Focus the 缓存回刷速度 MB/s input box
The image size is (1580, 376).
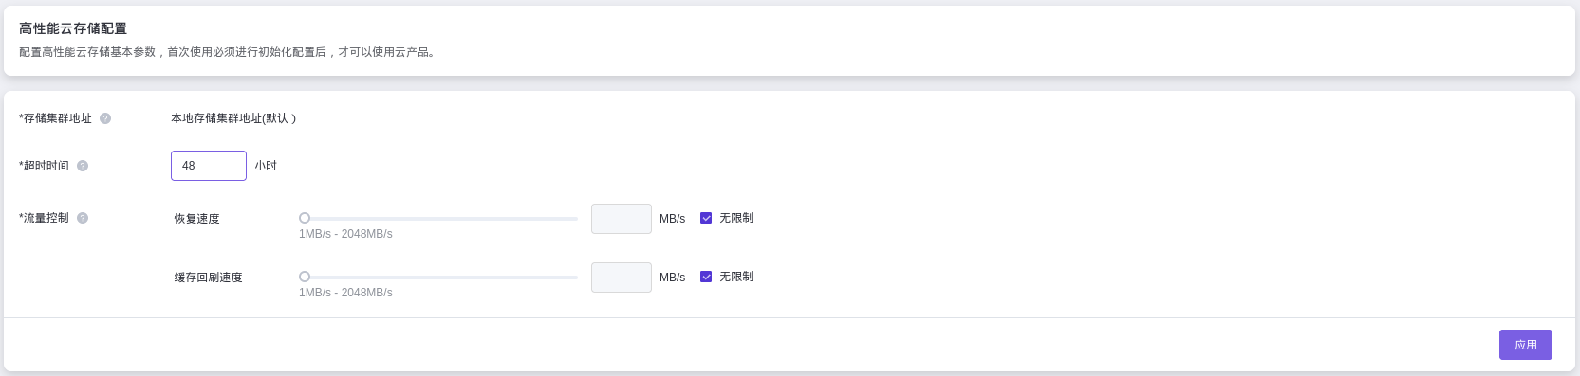[x=622, y=278]
